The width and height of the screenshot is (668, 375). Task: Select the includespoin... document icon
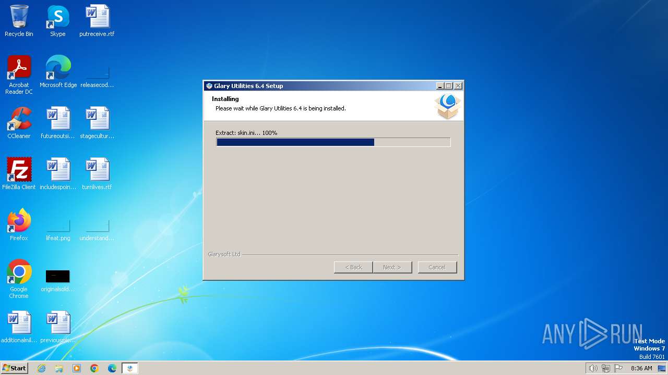[58, 174]
